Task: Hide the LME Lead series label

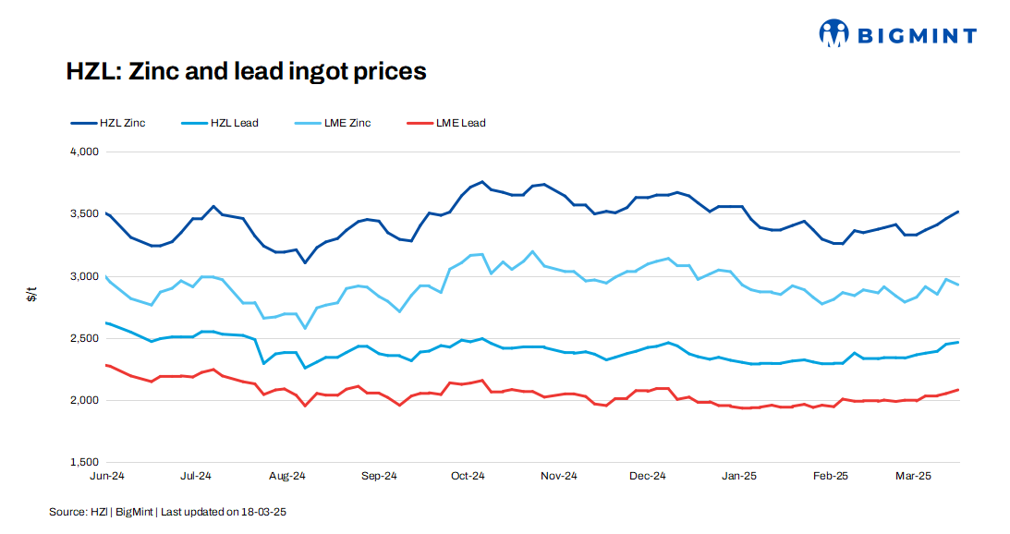Action: 460,123
